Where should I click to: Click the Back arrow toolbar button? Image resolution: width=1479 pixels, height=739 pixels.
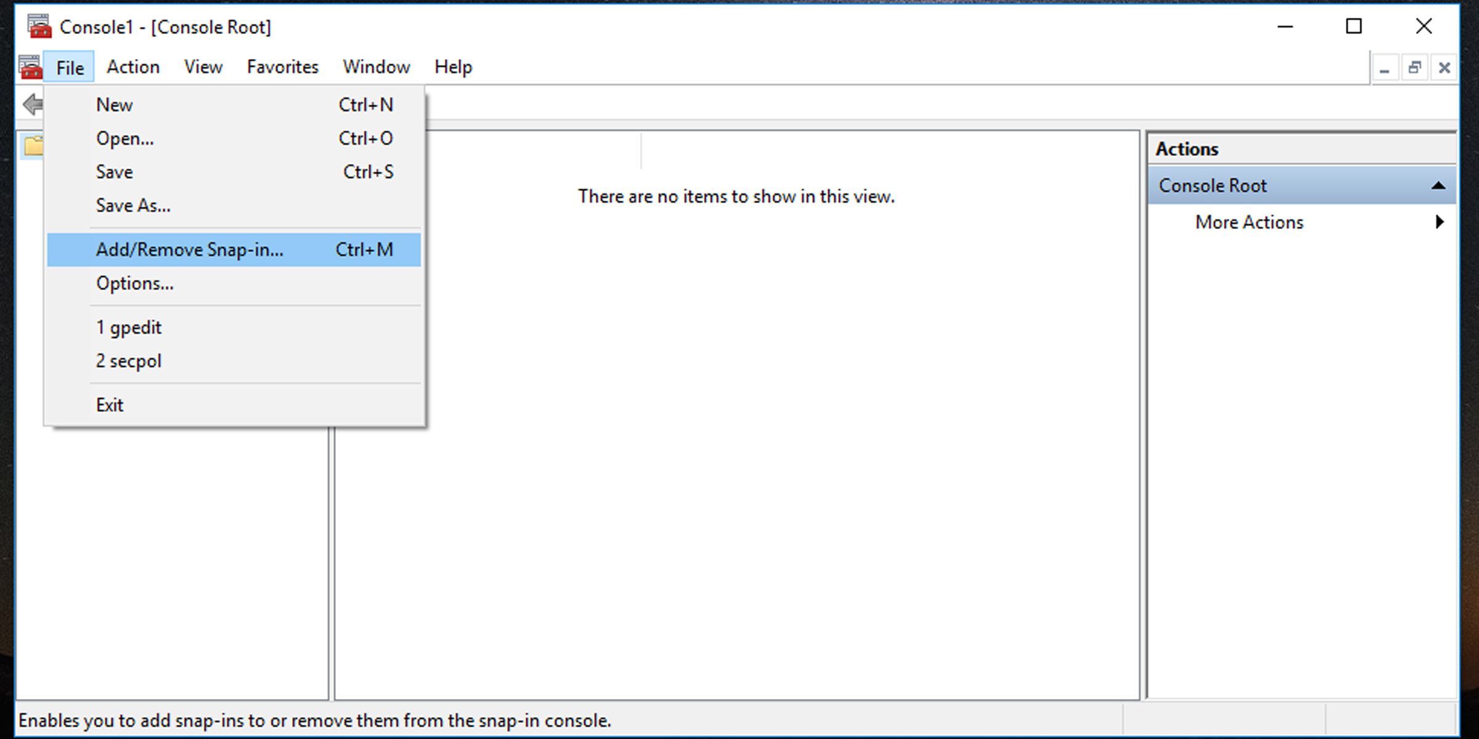pyautogui.click(x=32, y=104)
